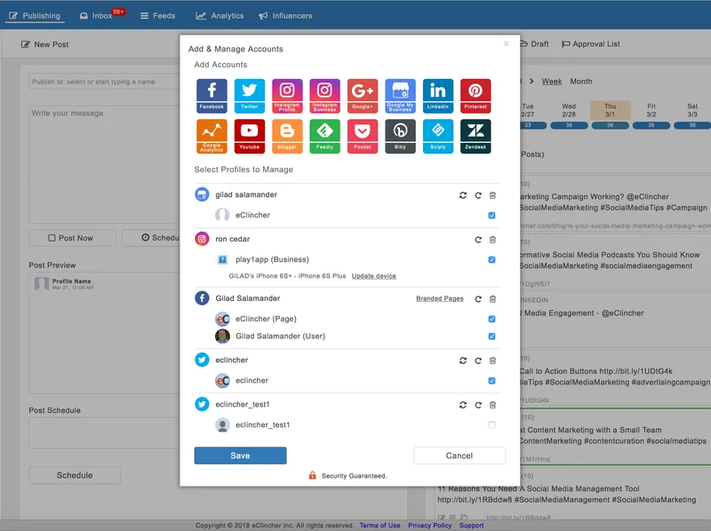Delete the Gilad Salamander Facebook account
The width and height of the screenshot is (711, 531).
click(x=492, y=299)
